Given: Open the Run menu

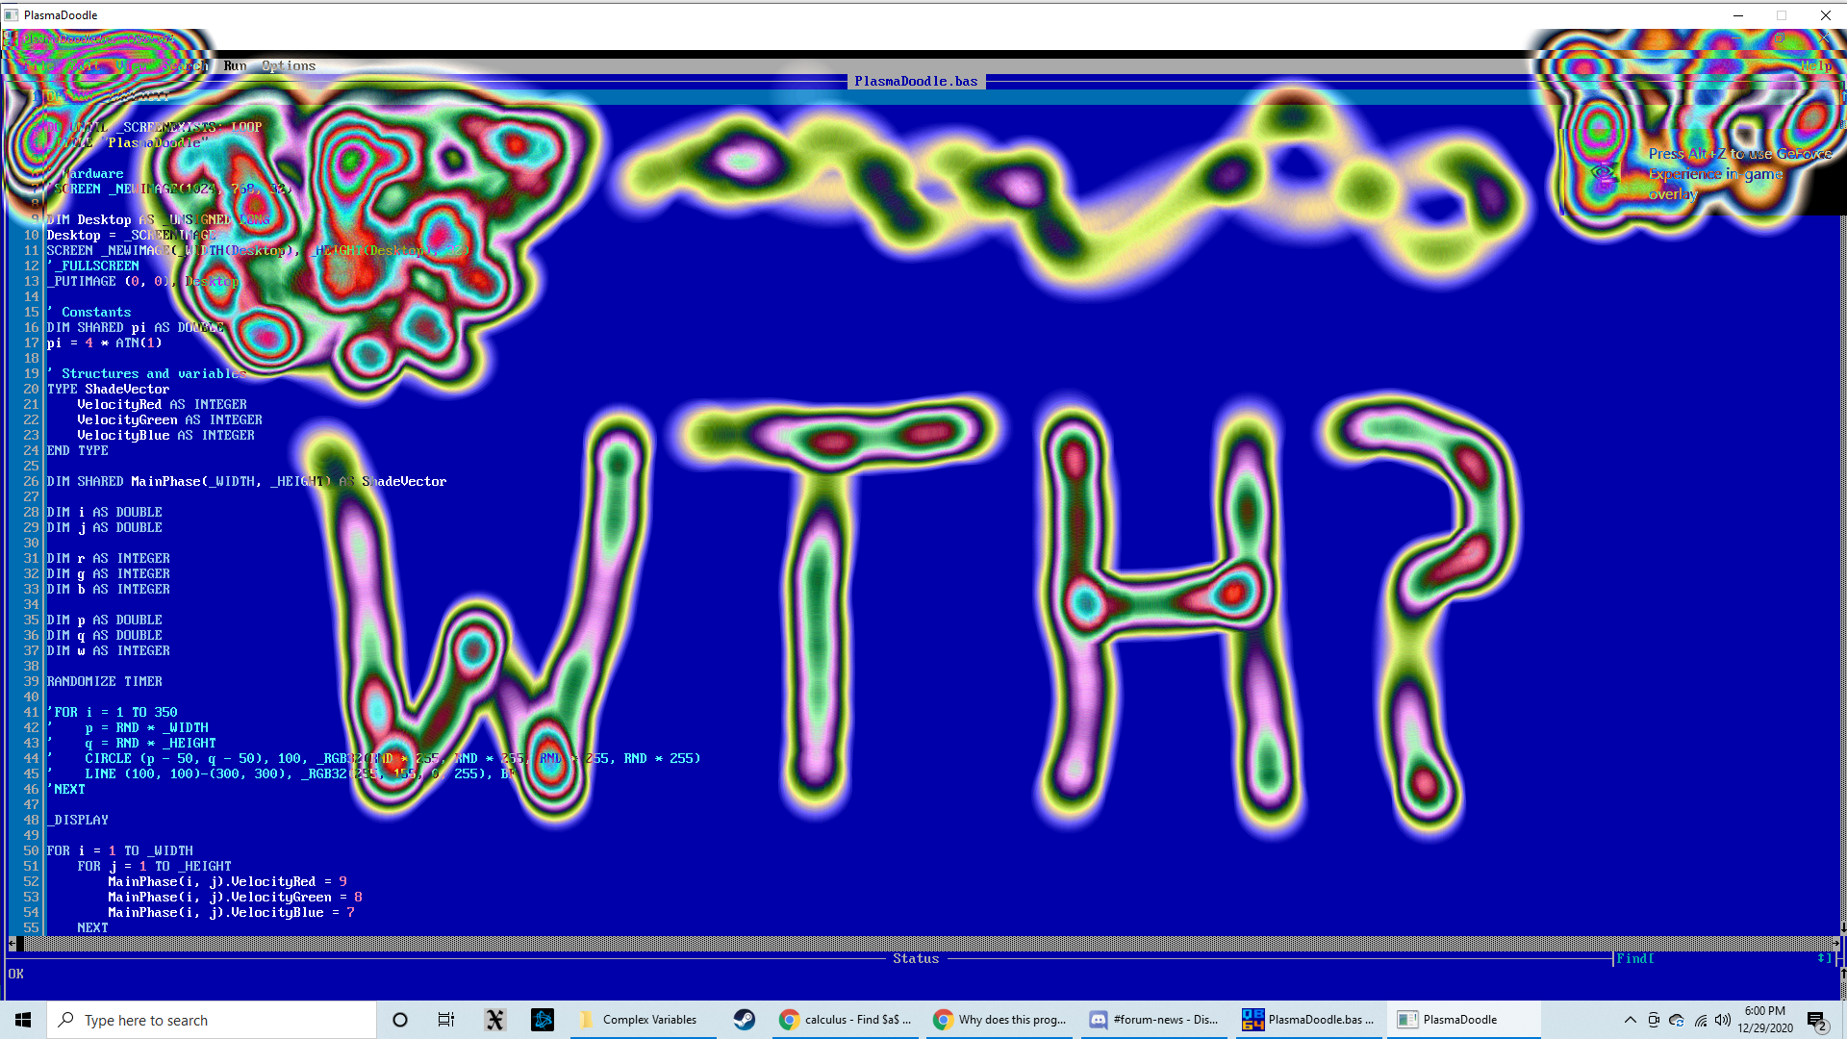Looking at the screenshot, I should point(235,66).
